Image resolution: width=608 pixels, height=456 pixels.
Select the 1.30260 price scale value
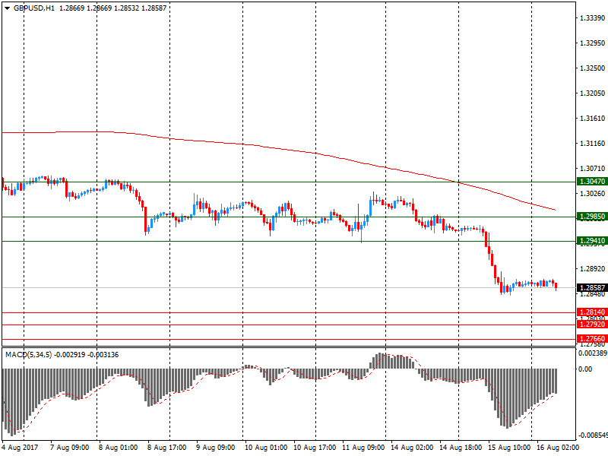coord(592,194)
